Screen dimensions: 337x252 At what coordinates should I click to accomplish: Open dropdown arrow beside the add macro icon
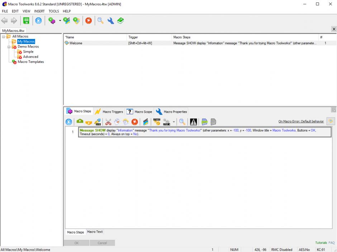pyautogui.click(x=60, y=21)
